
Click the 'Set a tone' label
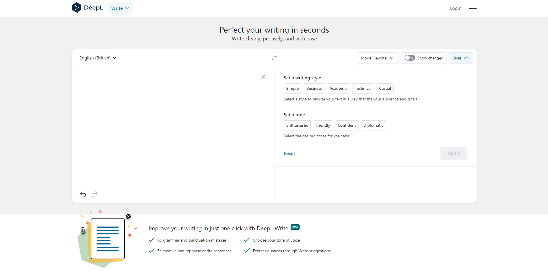pyautogui.click(x=294, y=115)
